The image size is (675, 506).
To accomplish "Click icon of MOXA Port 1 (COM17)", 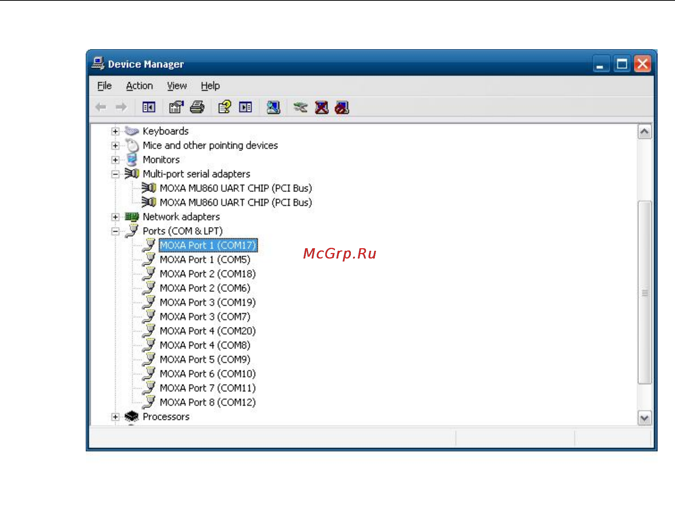I will pos(149,245).
